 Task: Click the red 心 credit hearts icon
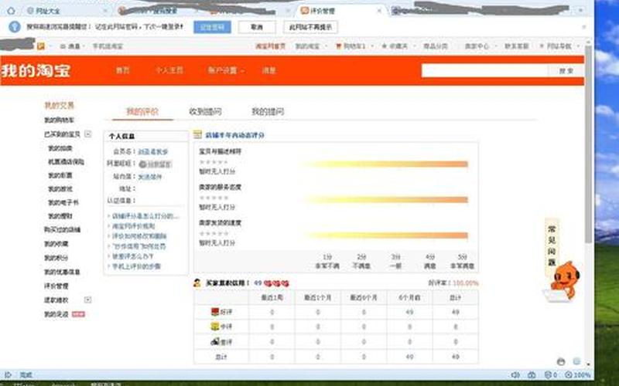[x=276, y=283]
